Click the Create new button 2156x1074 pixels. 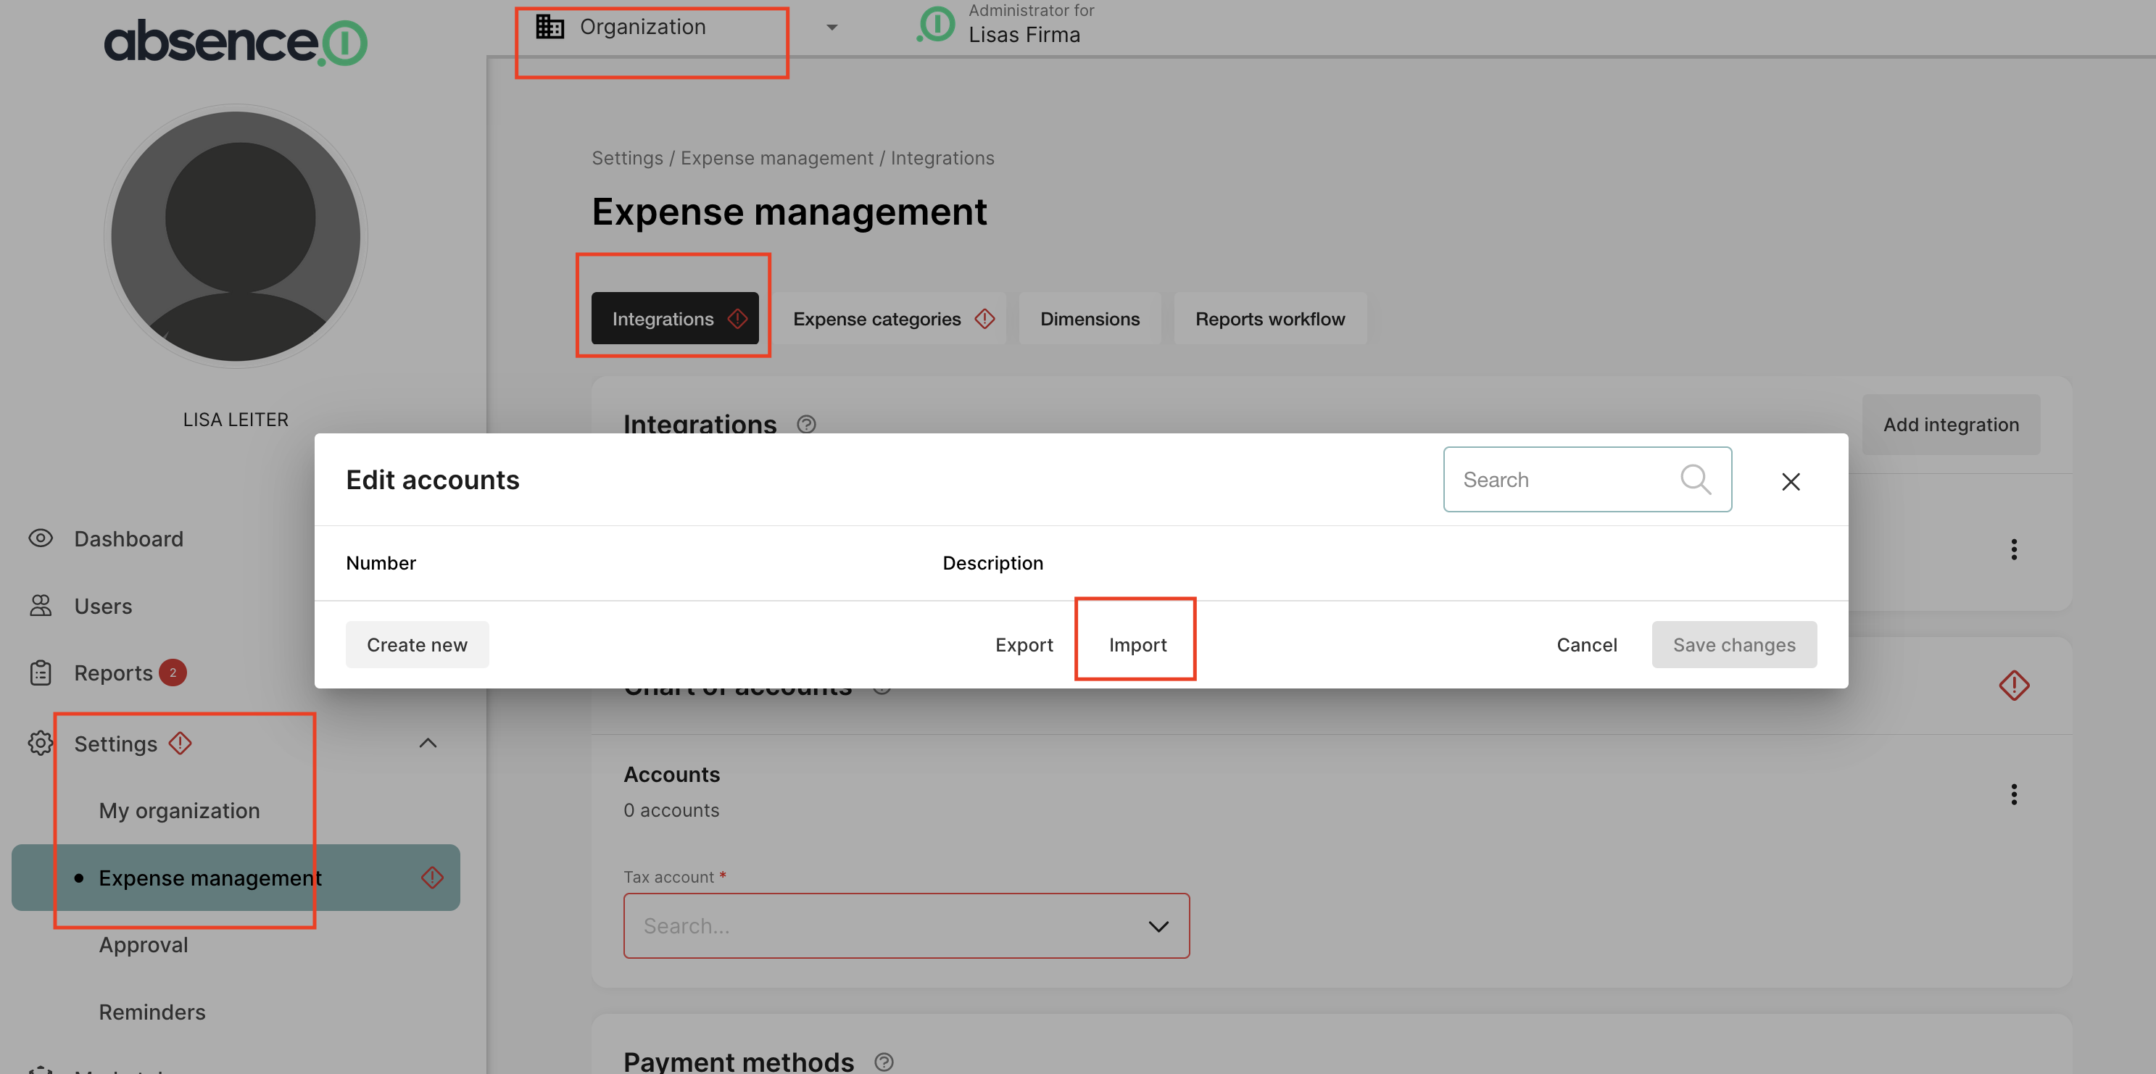coord(417,645)
